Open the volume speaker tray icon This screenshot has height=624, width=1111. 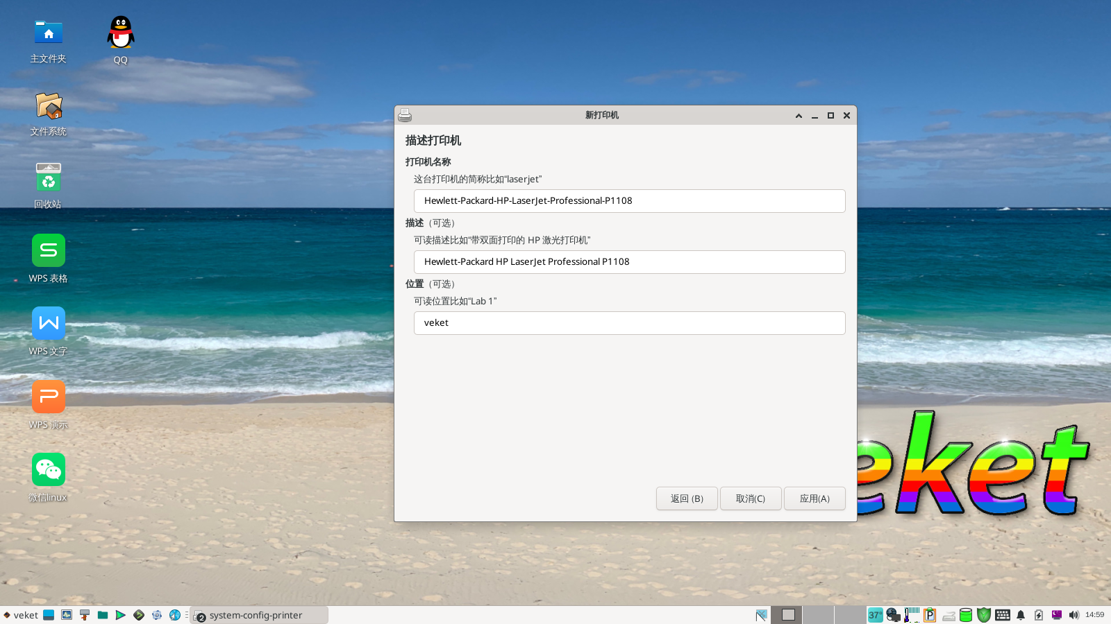tap(1074, 615)
